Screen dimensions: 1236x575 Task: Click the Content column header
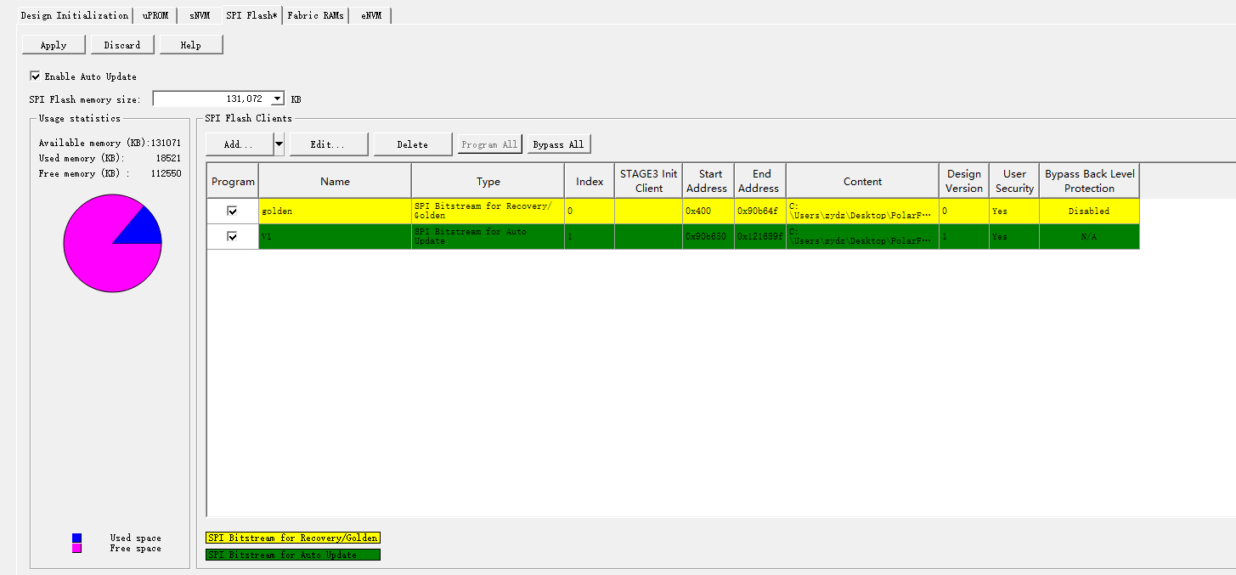(x=862, y=181)
